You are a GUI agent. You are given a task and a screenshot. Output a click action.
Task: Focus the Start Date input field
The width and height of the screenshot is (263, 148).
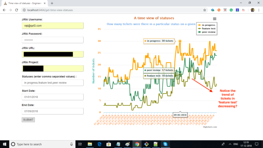(52, 97)
